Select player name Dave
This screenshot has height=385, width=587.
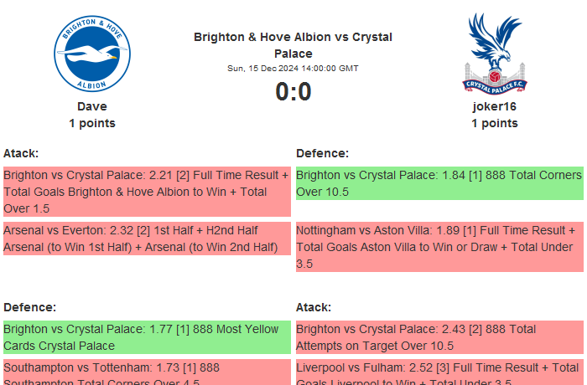click(x=92, y=106)
